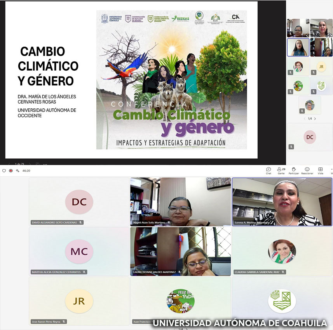This screenshot has height=330, width=333.
Task: Show the Gente participants list
Action: point(281,170)
